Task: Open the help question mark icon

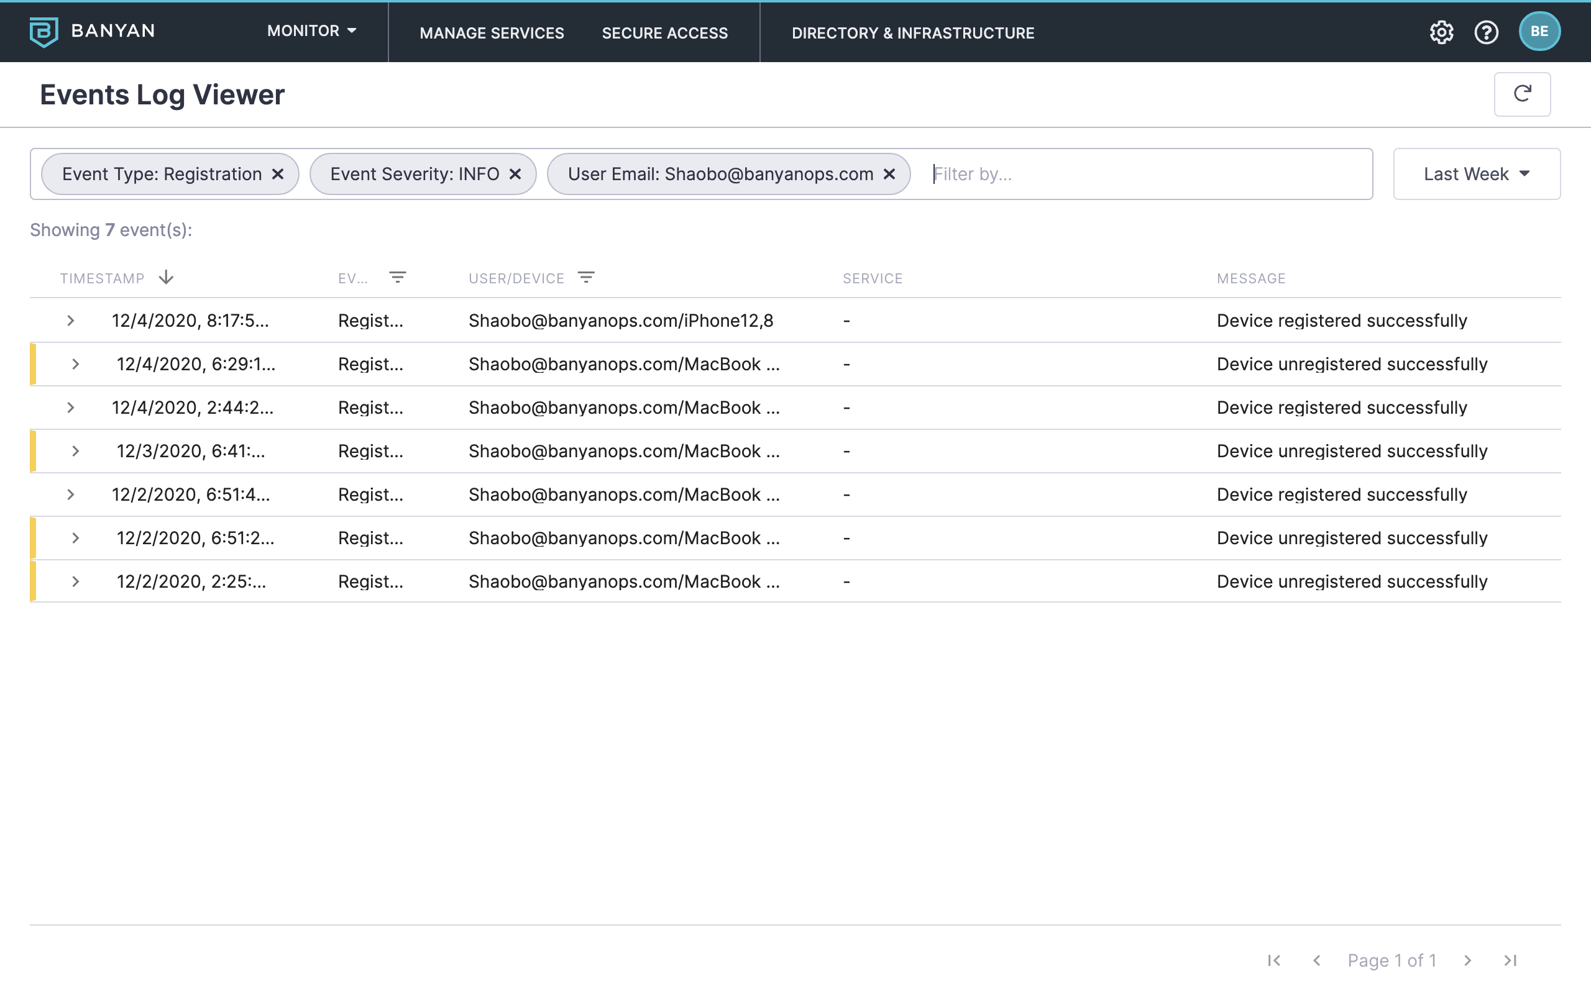Action: click(x=1486, y=32)
